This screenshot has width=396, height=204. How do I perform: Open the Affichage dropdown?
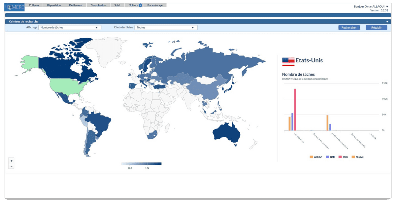tap(70, 28)
